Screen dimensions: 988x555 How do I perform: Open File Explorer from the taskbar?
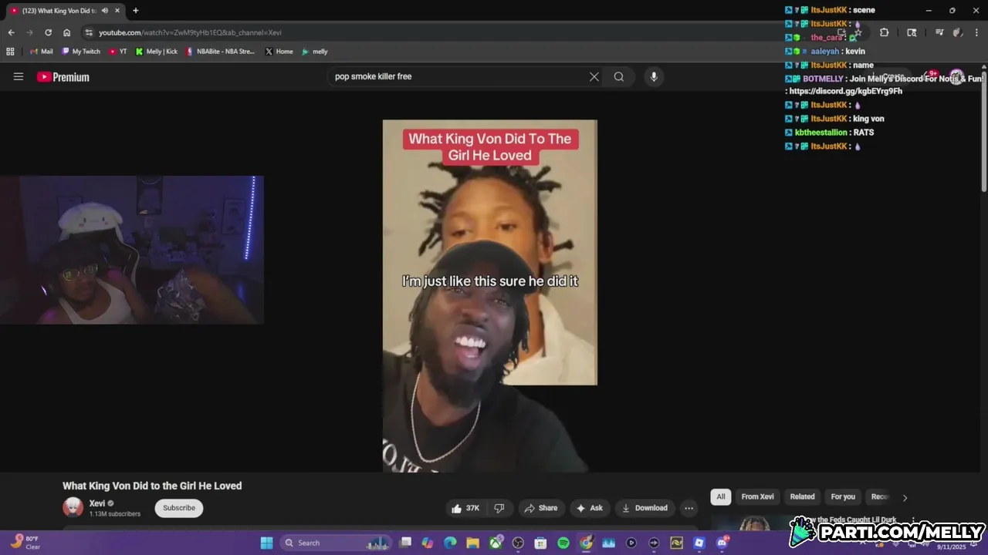pyautogui.click(x=472, y=543)
